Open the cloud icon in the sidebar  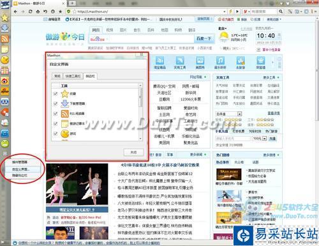click(4, 123)
